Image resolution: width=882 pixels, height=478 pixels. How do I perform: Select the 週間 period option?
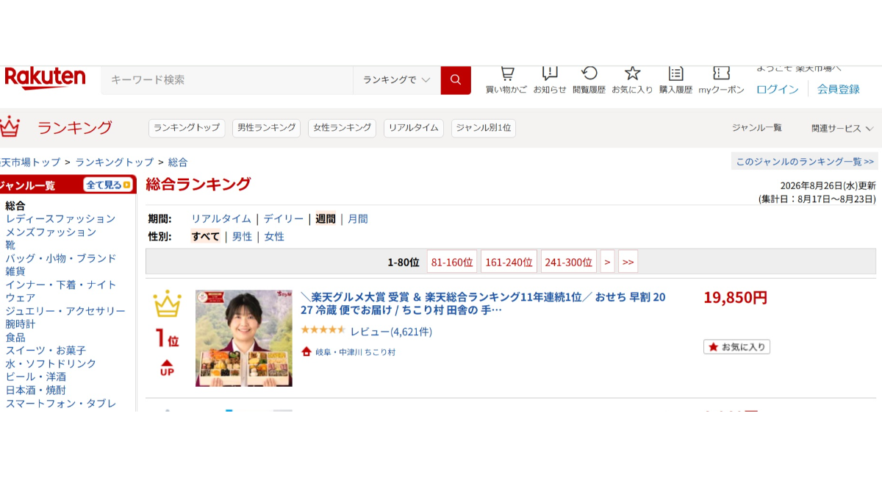(326, 219)
